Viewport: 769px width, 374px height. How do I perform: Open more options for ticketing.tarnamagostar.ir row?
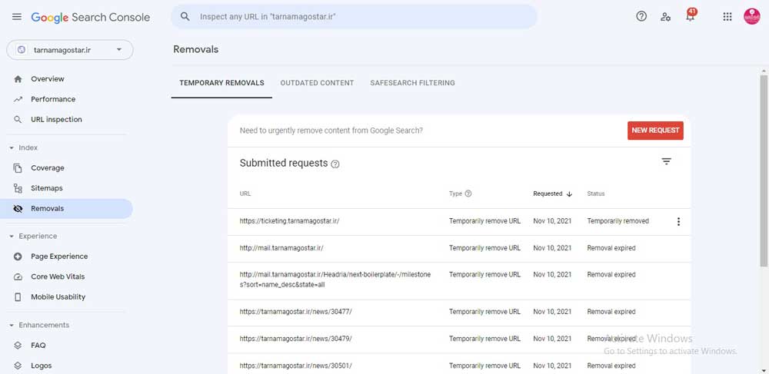[x=678, y=222]
